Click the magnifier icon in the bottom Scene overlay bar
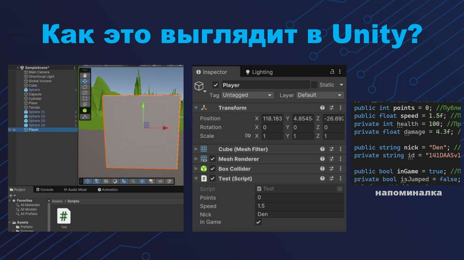The image size is (464, 260). coord(133,181)
